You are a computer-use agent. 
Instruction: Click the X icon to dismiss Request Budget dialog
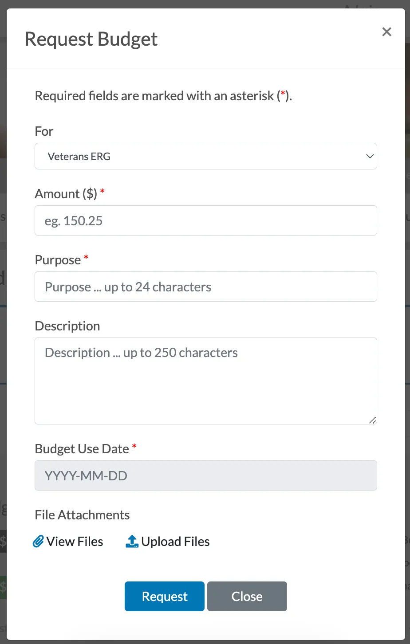386,32
